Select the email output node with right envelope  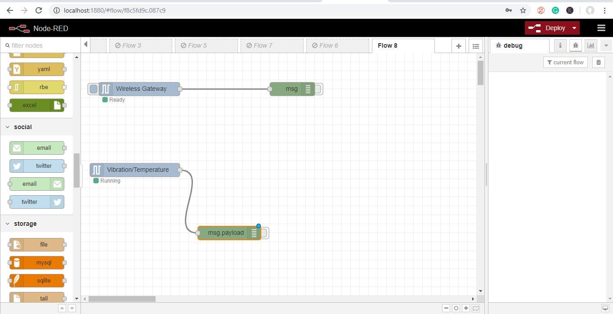click(37, 184)
